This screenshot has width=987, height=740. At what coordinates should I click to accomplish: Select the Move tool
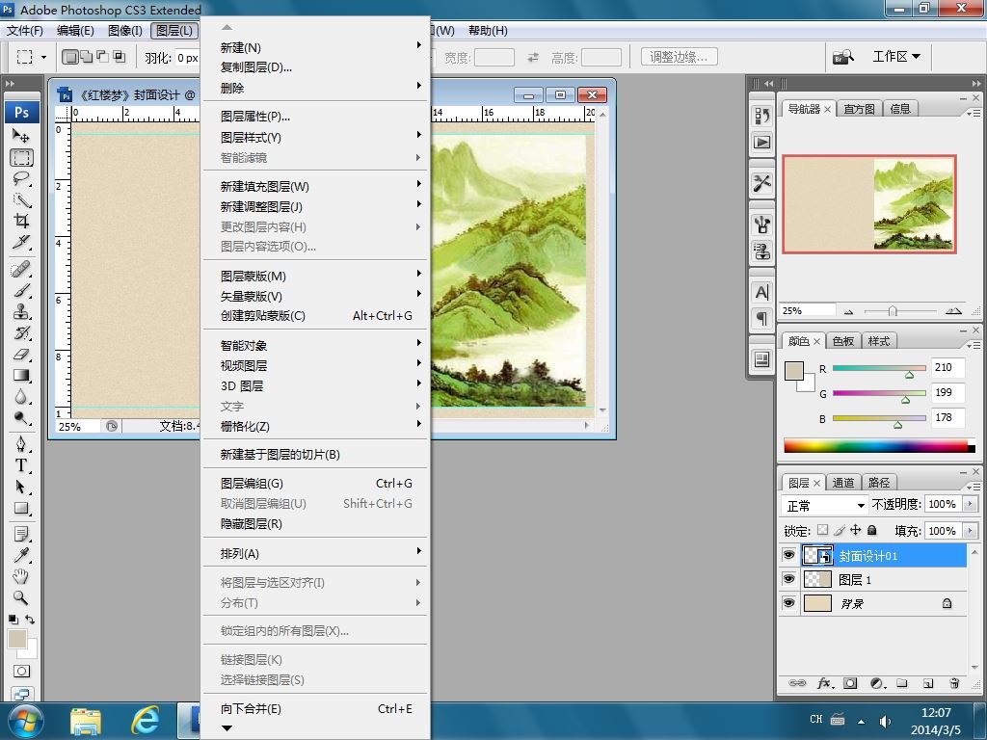click(x=21, y=135)
